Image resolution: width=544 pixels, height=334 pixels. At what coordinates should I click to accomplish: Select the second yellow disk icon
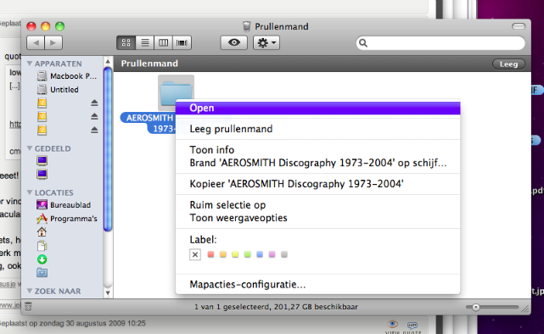coord(42,116)
